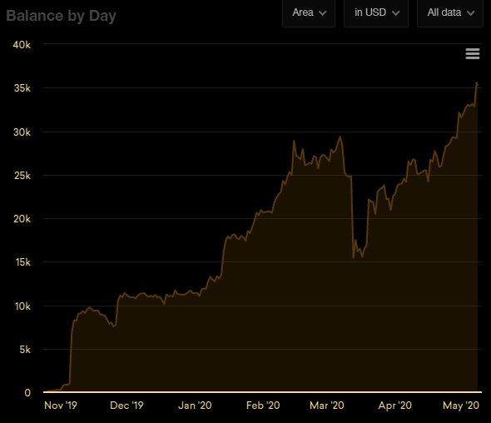Screen dimensions: 491x423
Task: Open the in USD currency dropdown
Action: (x=376, y=13)
